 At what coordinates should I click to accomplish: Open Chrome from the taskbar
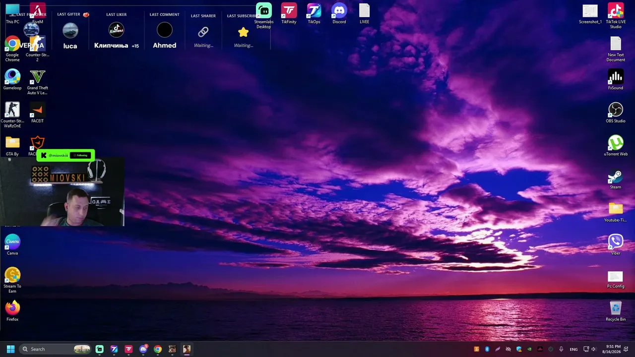pyautogui.click(x=158, y=349)
